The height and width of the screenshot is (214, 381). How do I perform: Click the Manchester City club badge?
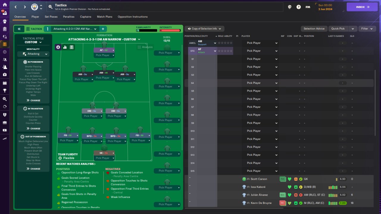(x=35, y=7)
